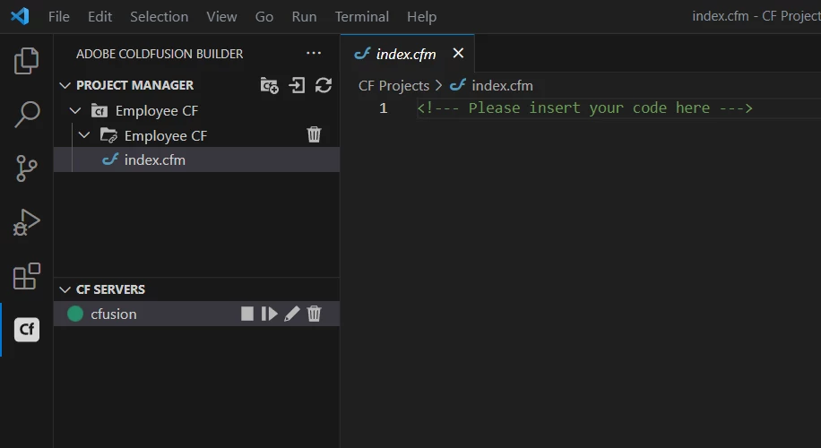Switch to the index.cfm editor tab

click(406, 54)
